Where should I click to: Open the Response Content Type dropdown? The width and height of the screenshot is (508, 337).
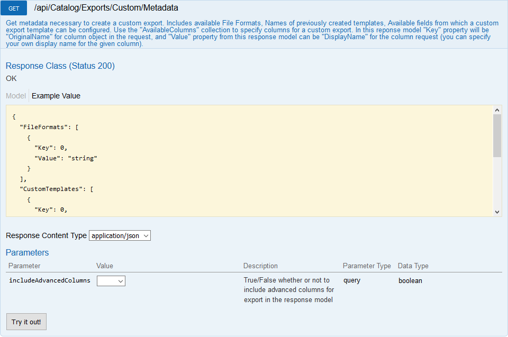coord(120,235)
